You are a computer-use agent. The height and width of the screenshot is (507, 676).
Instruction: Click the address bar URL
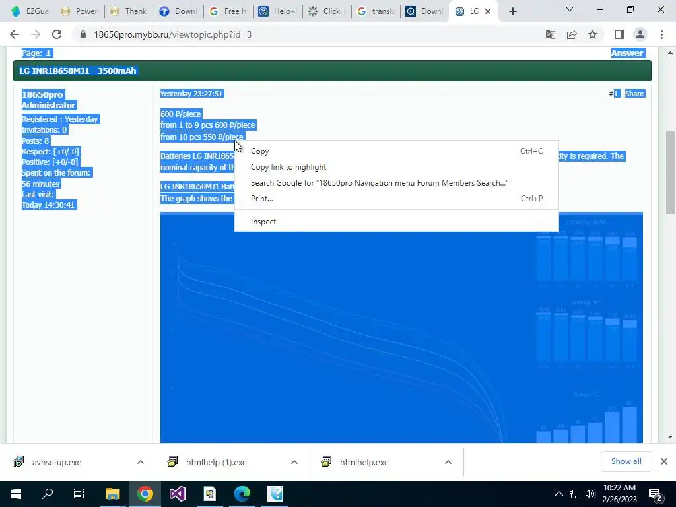pos(172,34)
